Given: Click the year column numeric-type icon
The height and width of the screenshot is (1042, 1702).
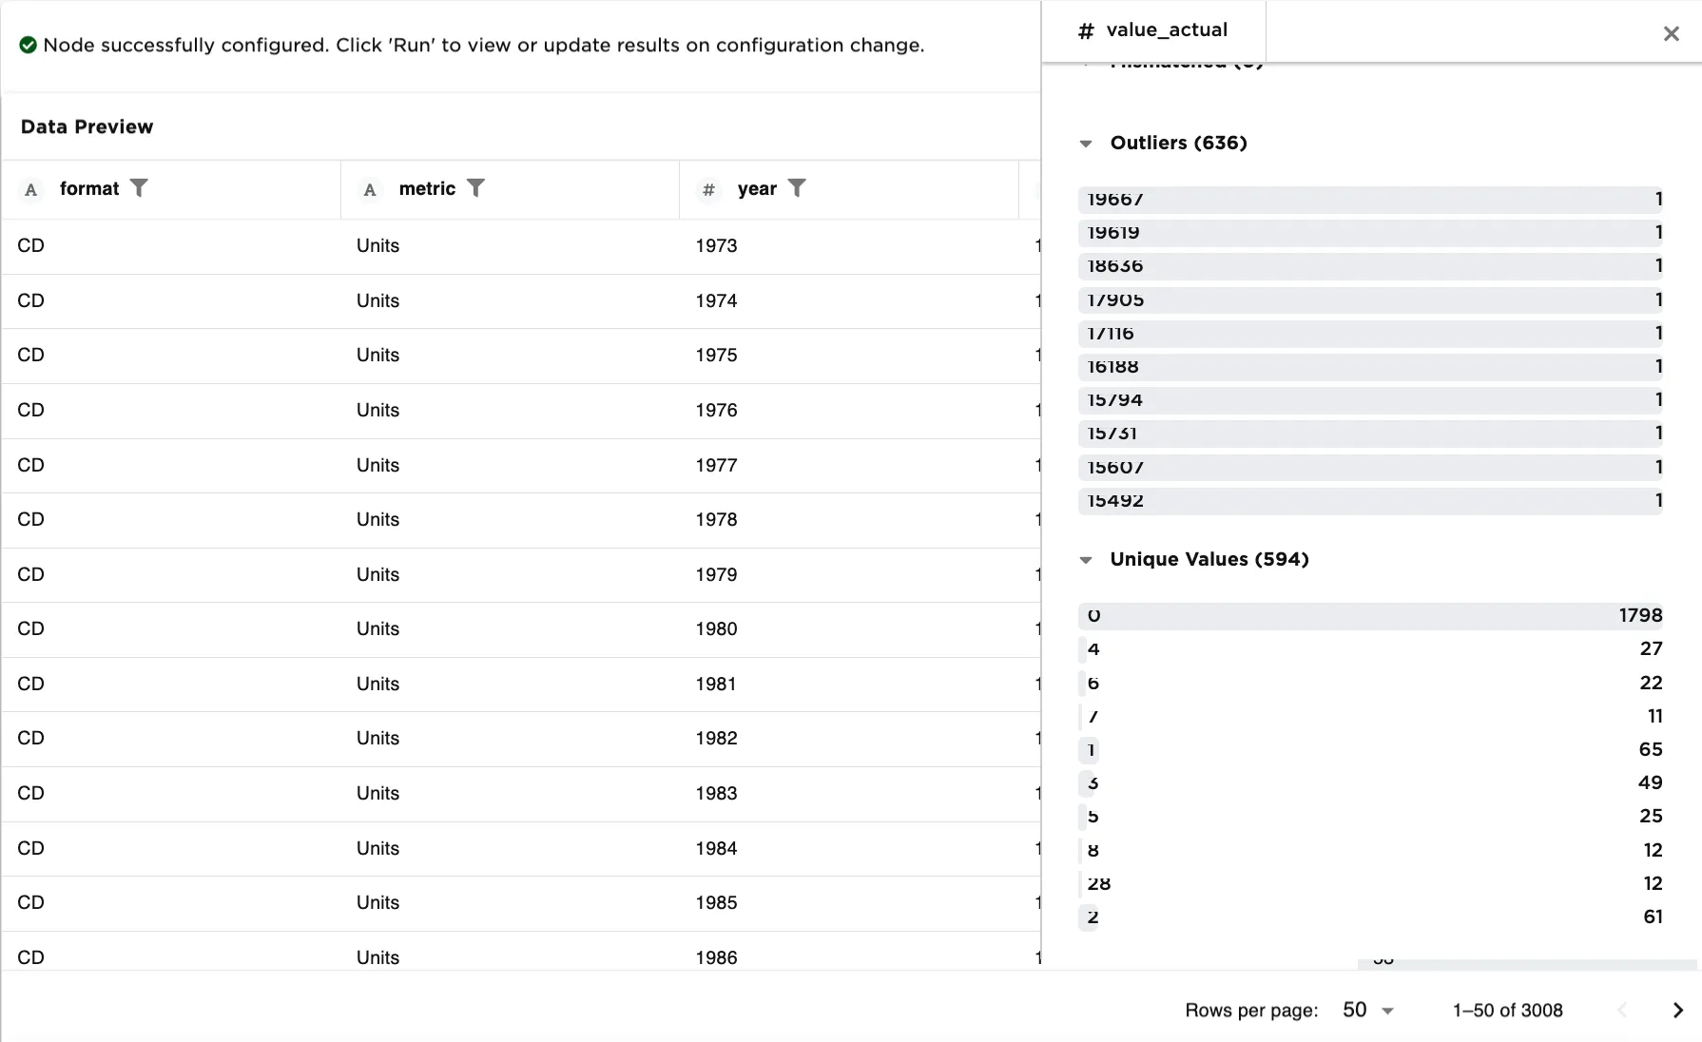Looking at the screenshot, I should [x=708, y=190].
